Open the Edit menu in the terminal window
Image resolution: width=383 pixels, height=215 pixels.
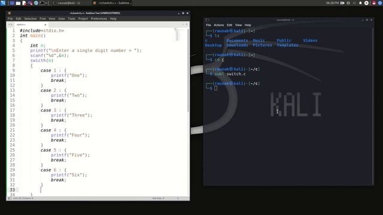coord(229,25)
